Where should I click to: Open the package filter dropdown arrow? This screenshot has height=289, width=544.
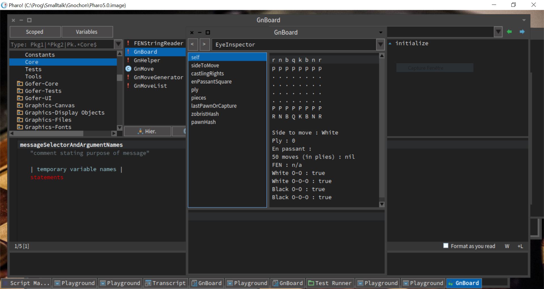click(x=118, y=44)
